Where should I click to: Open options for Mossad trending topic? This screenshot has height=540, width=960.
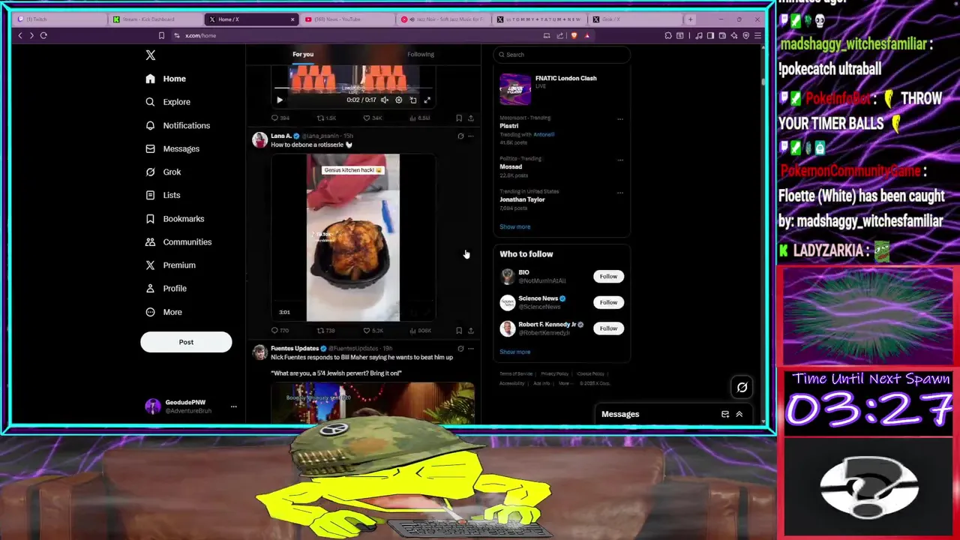619,159
